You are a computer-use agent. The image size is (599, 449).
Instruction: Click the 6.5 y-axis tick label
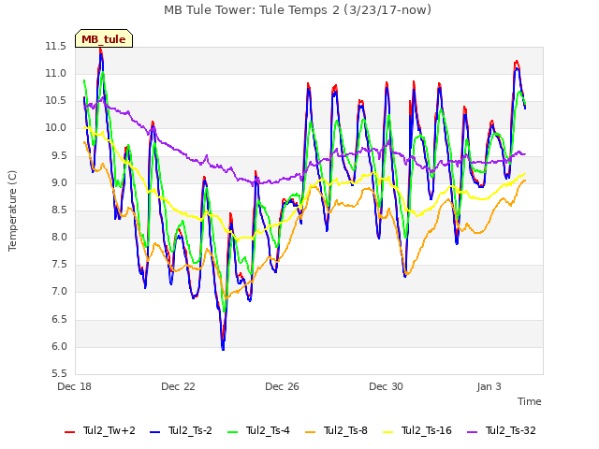pyautogui.click(x=59, y=319)
